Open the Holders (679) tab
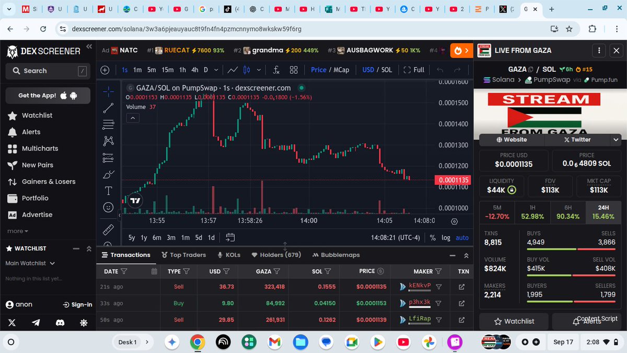The height and width of the screenshot is (353, 627). click(276, 255)
